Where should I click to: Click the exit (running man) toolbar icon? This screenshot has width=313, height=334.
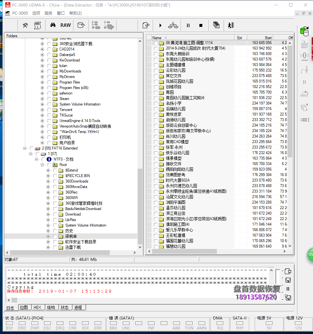[x=231, y=25]
